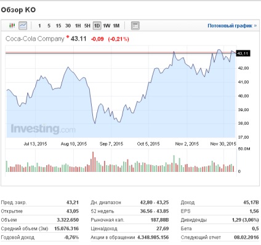The height and width of the screenshot is (245, 261).
Task: Click the Sep 7, 2015 date label
Action: [x=111, y=144]
